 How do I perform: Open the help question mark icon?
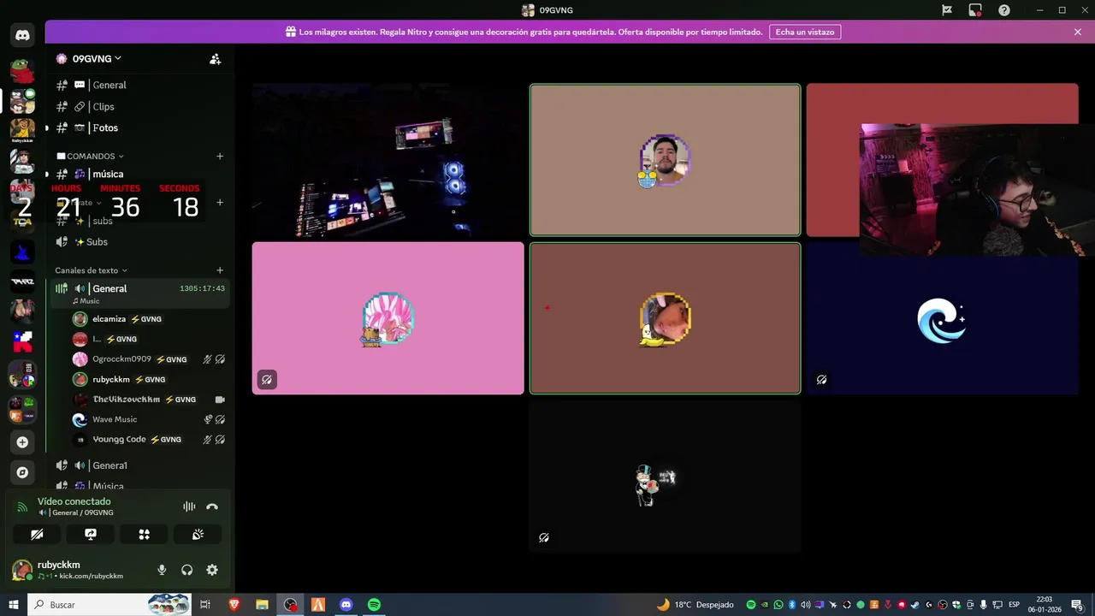click(x=1004, y=10)
